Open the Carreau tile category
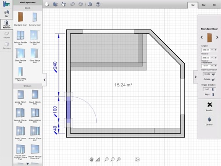 [x=6, y=46]
